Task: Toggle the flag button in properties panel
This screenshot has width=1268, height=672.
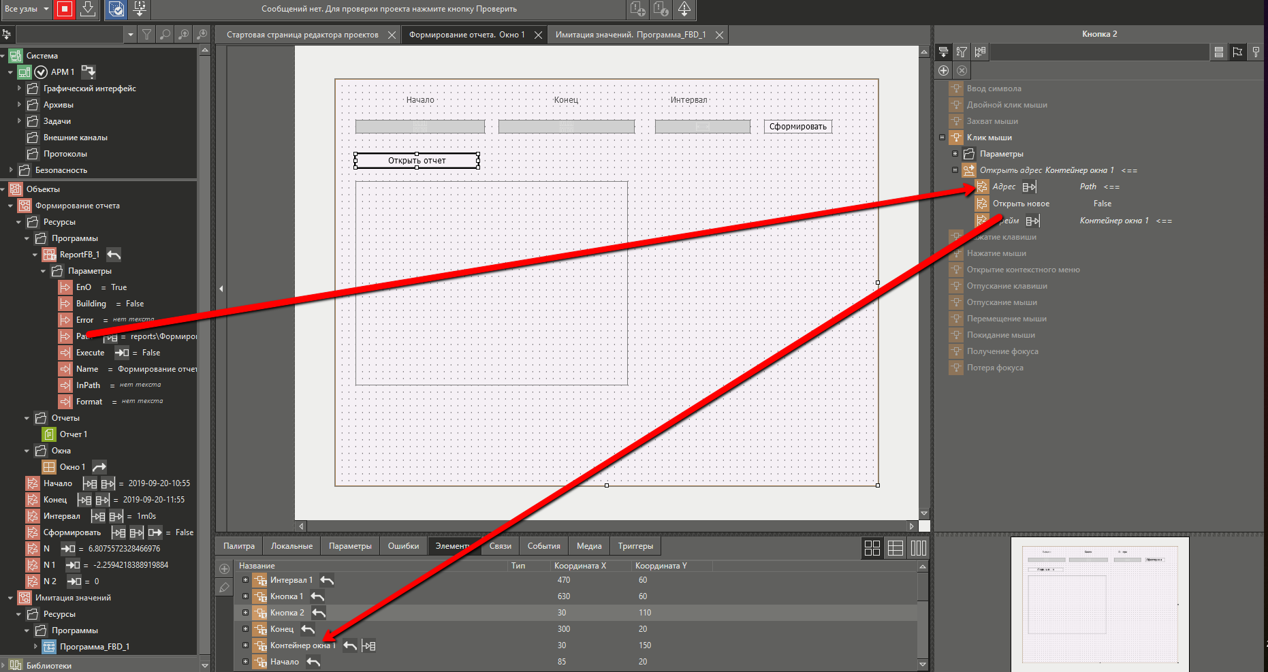Action: pyautogui.click(x=1237, y=52)
